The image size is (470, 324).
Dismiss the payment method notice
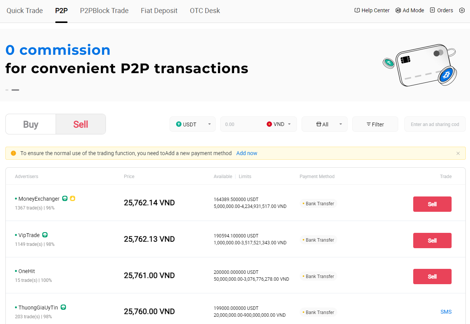coord(458,153)
